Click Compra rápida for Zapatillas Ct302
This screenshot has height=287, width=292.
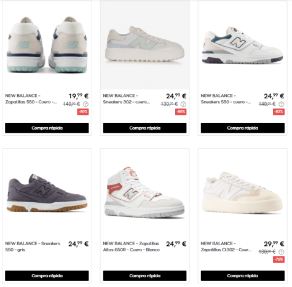point(243,276)
